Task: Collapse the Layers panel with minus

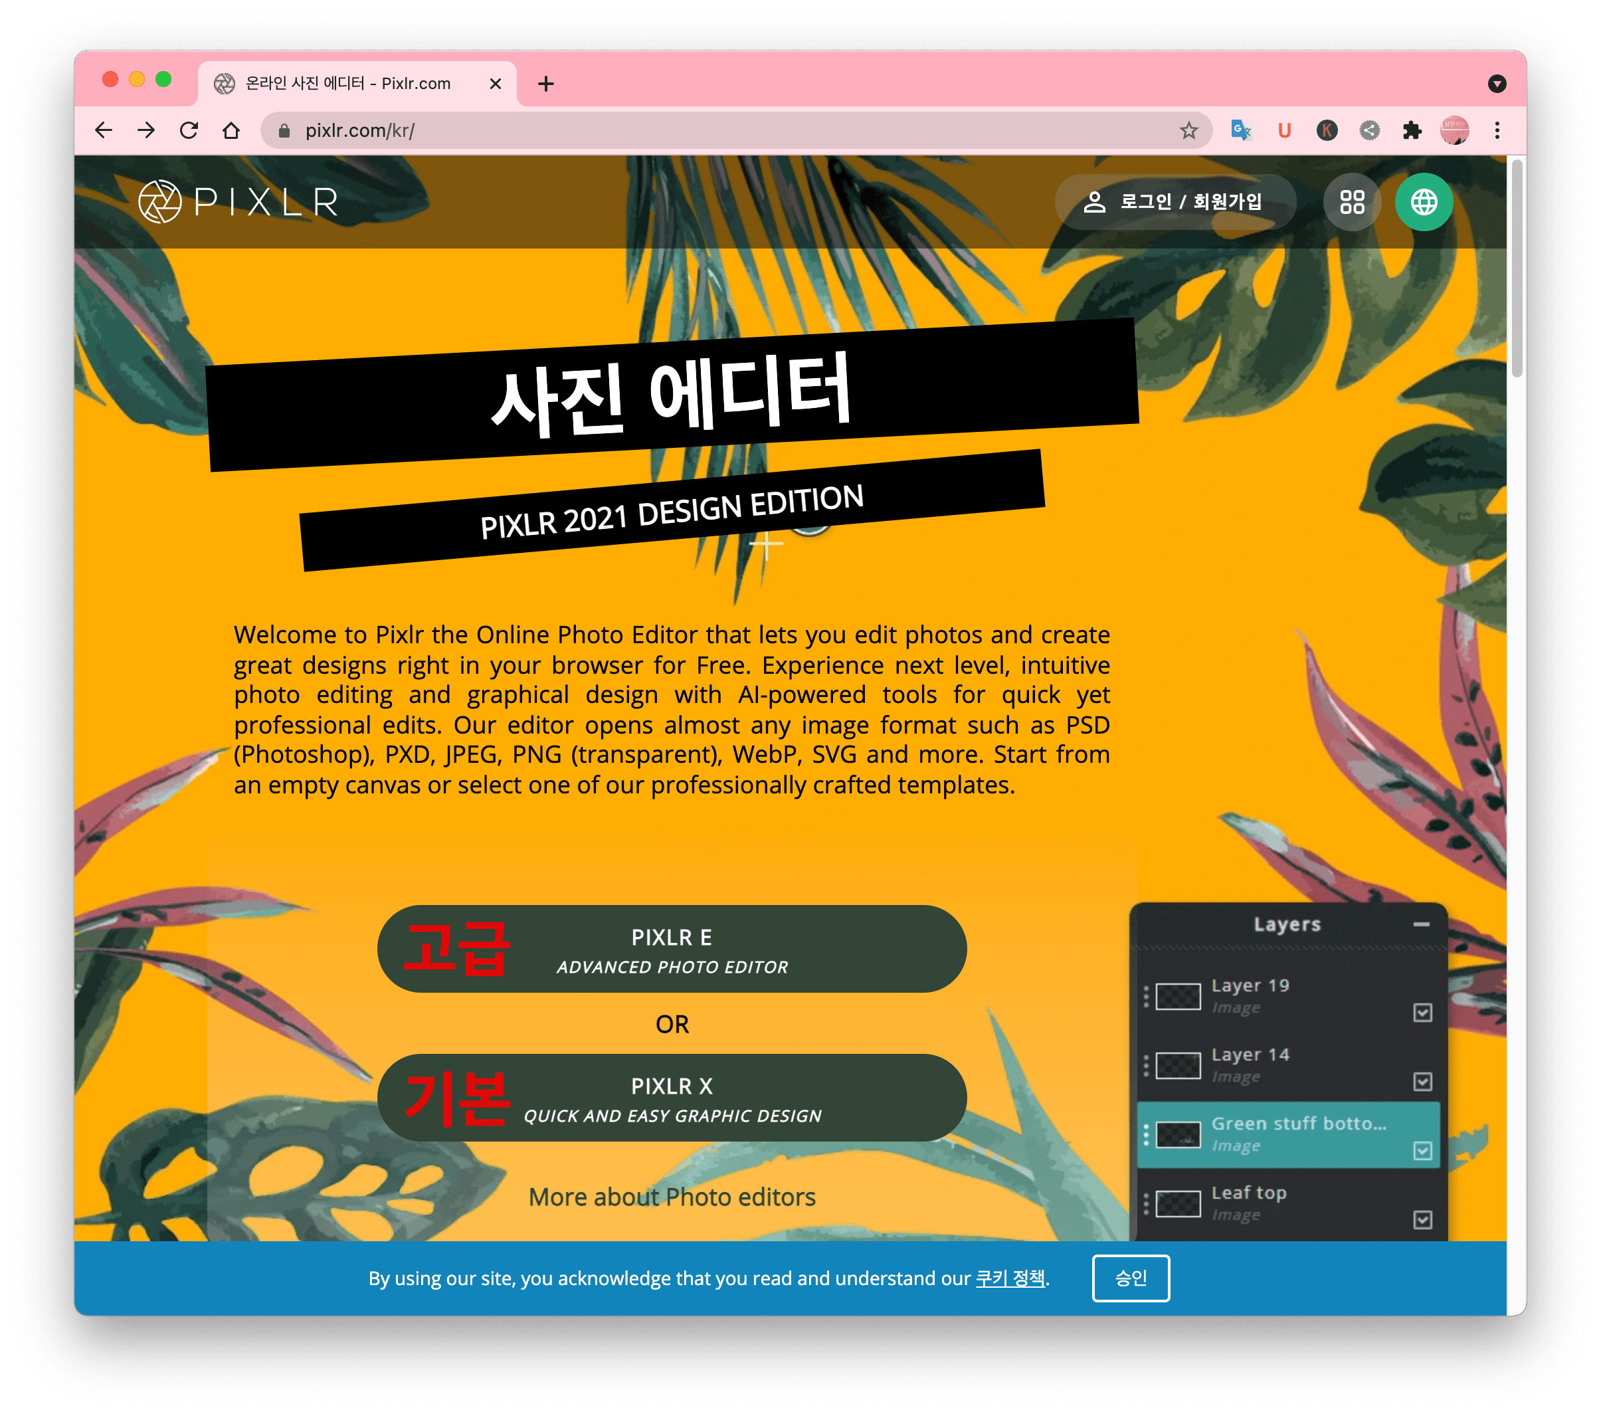Action: [1421, 924]
